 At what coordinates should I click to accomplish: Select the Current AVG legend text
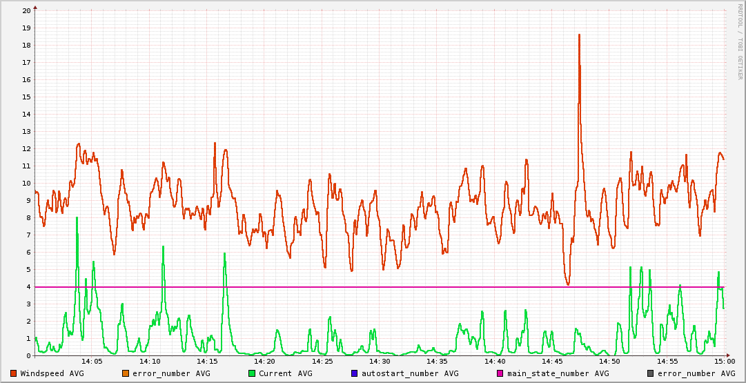(x=285, y=373)
